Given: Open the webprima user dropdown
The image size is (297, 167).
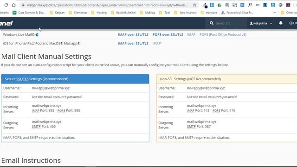Looking at the screenshot, I should click(261, 23).
